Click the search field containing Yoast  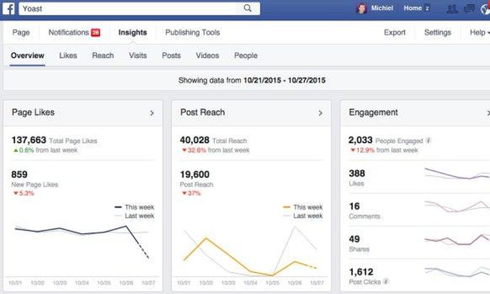pos(140,9)
